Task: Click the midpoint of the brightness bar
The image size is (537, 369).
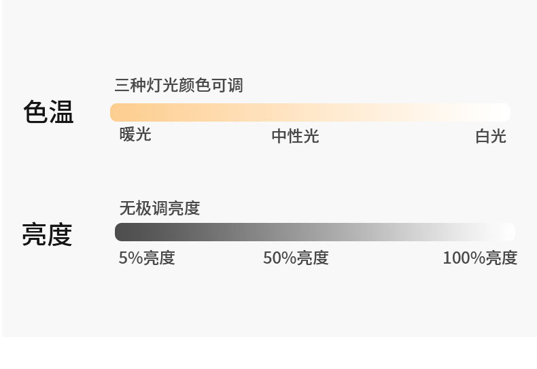Action: pyautogui.click(x=315, y=232)
